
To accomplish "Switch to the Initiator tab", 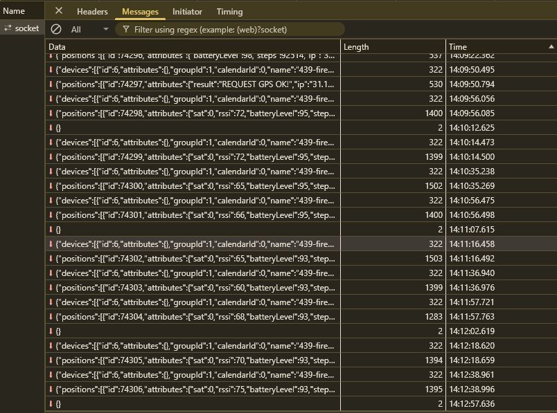I will point(187,12).
